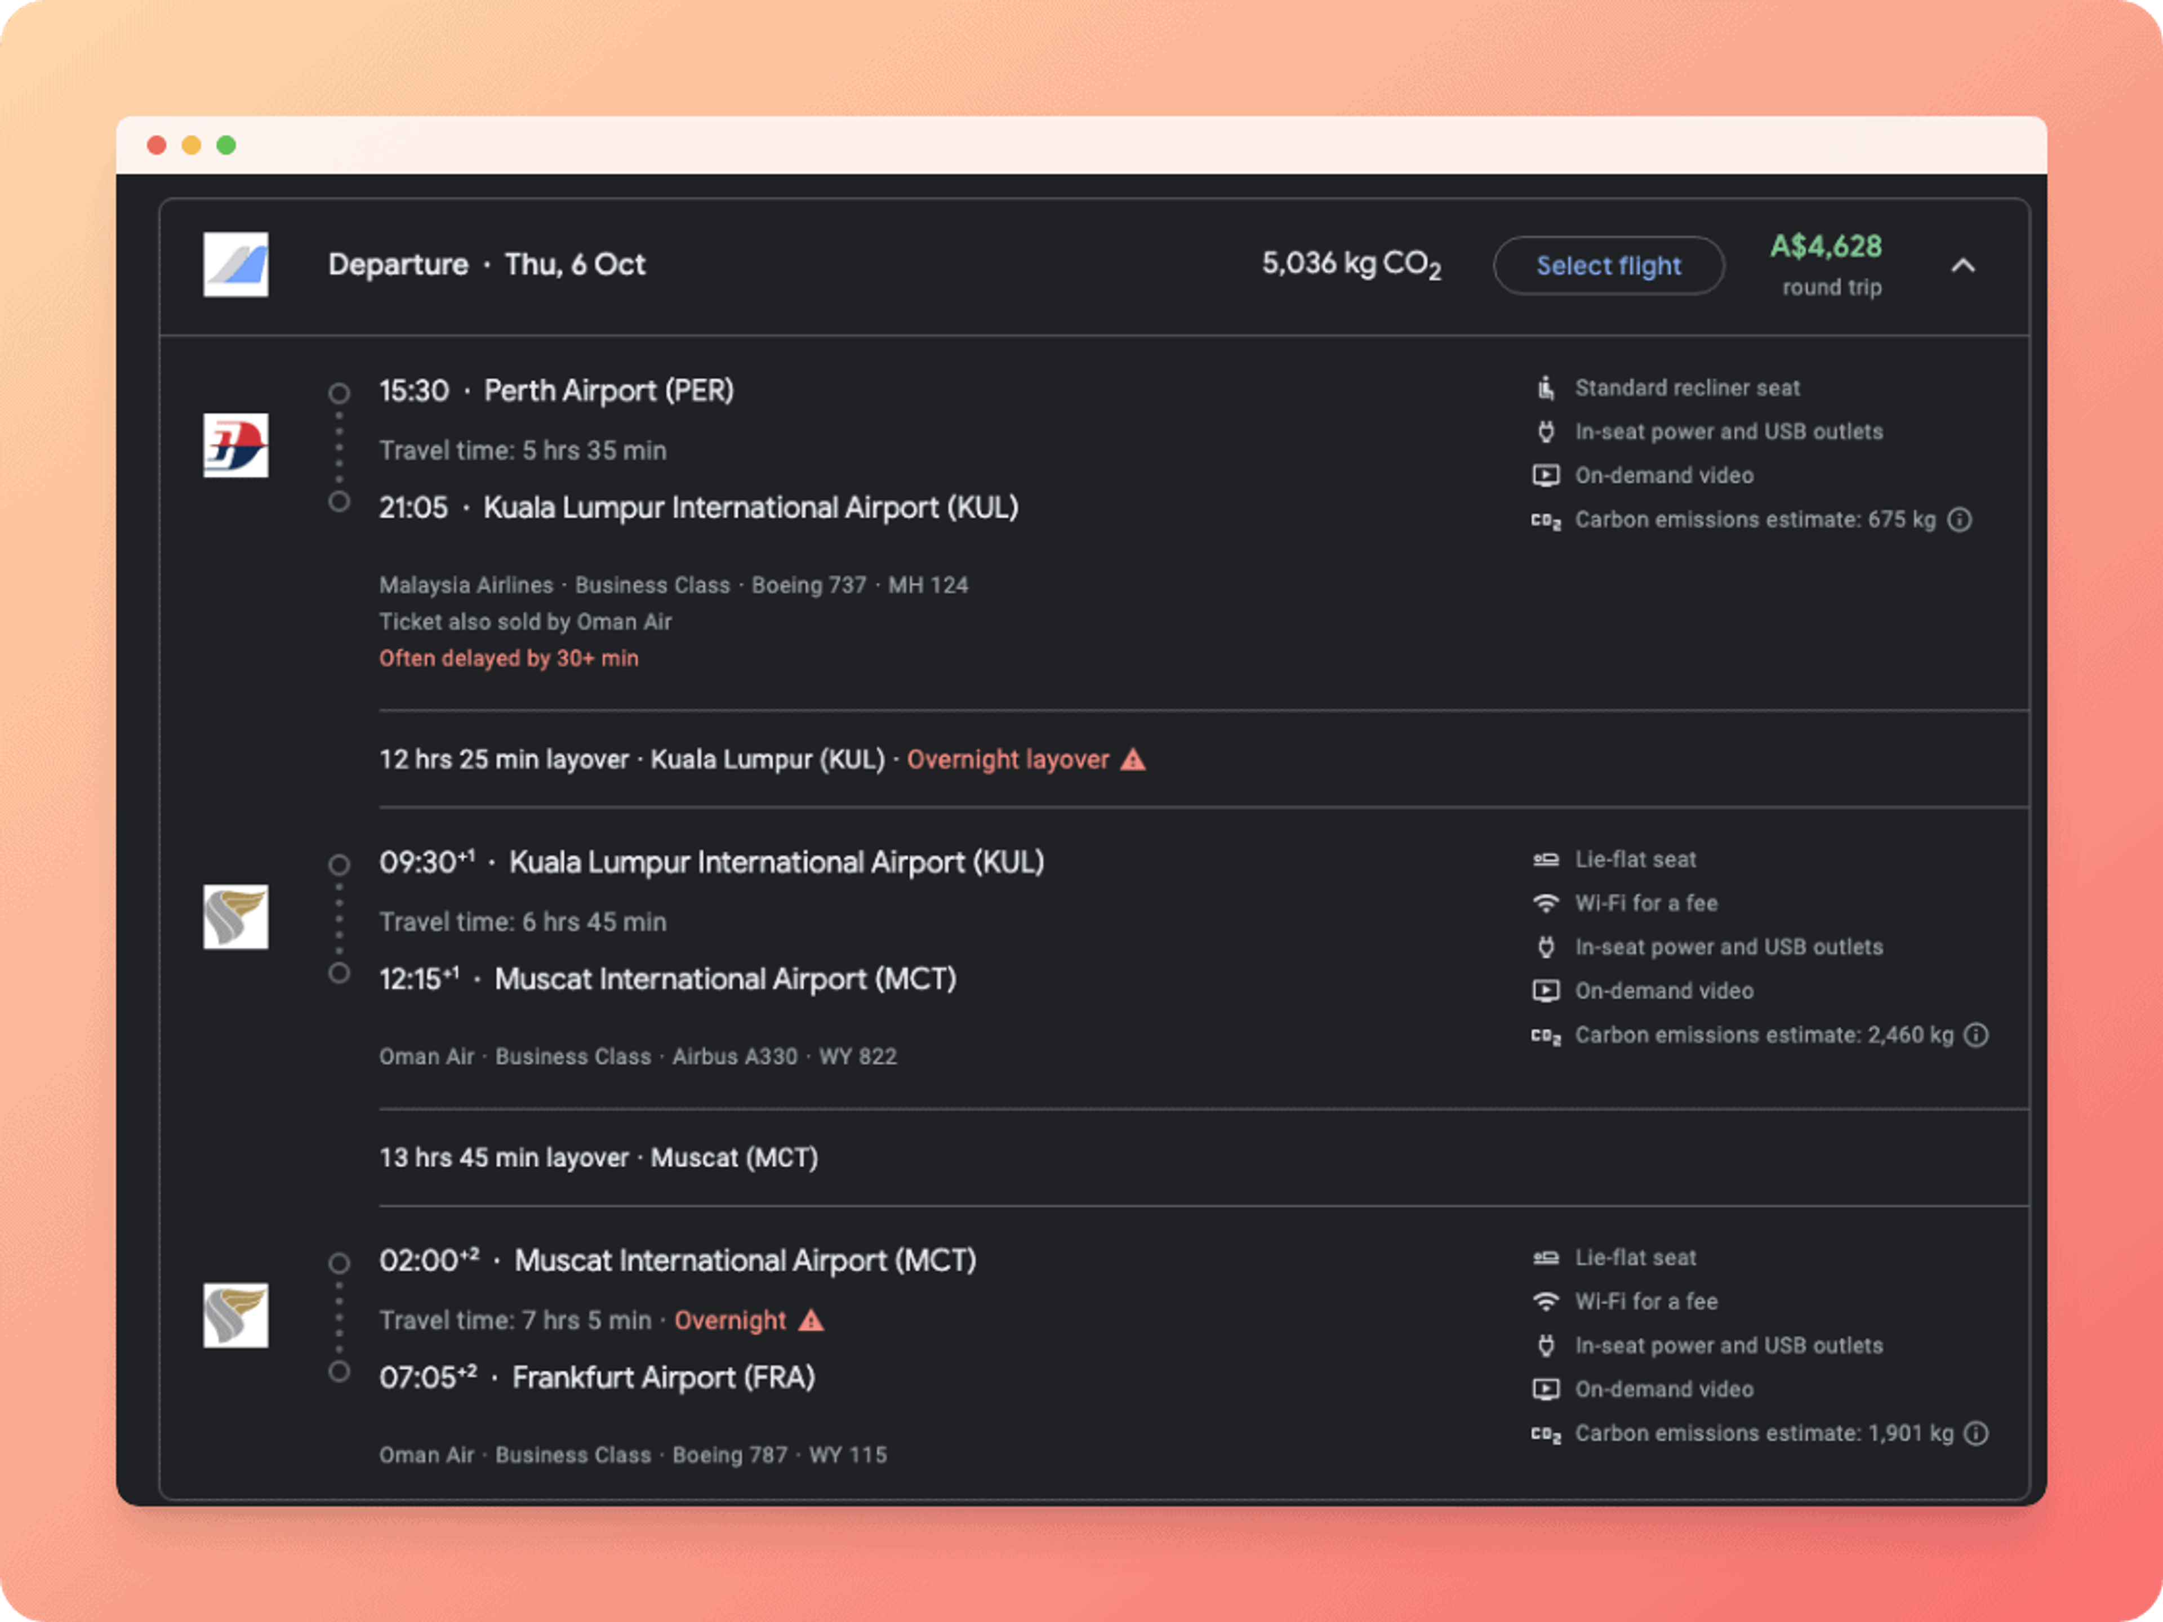Screen dimensions: 2163x1622
Task: Click the Overnight layover warning triangle
Action: click(x=1132, y=760)
